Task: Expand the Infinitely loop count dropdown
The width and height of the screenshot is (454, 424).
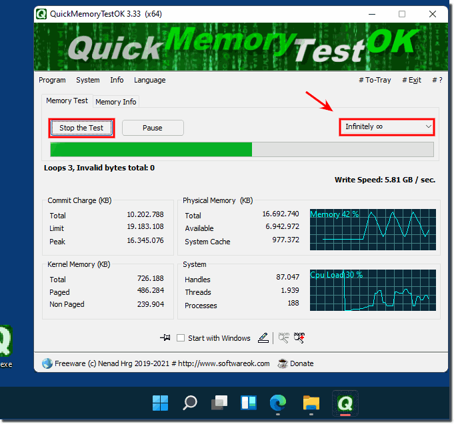Action: pos(387,127)
